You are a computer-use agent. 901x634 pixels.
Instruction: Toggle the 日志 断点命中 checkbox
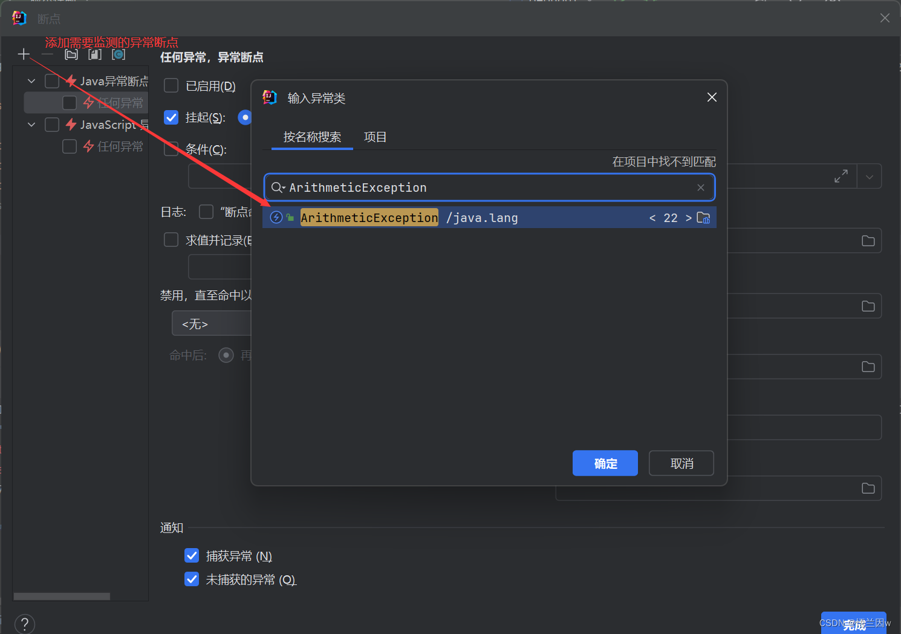(x=206, y=212)
